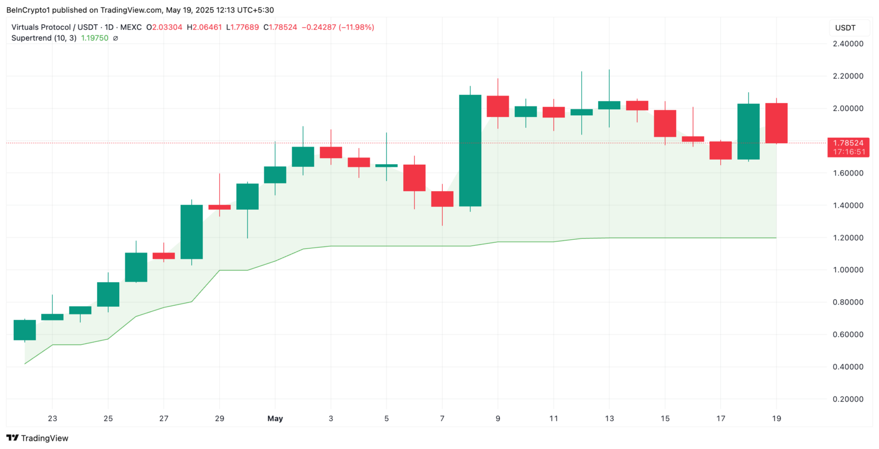
Task: Click the red May 6 candlestick
Action: (x=414, y=178)
